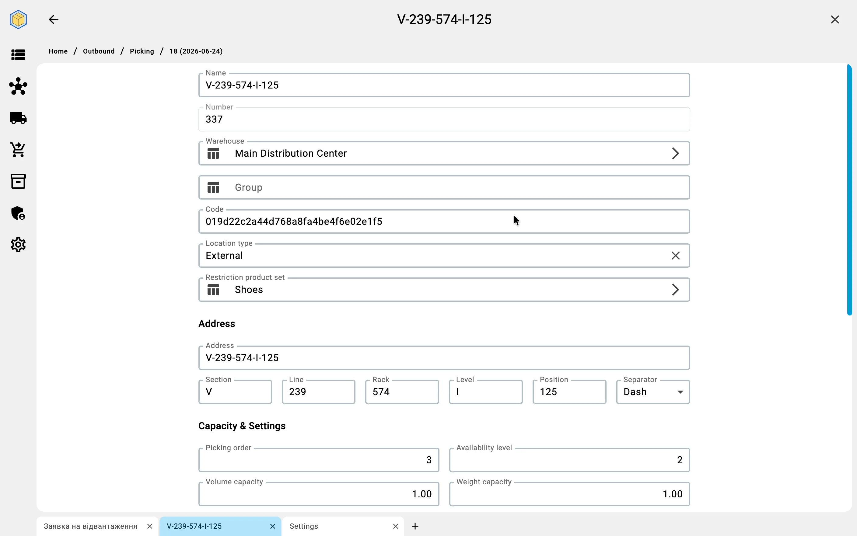
Task: Select the Group field
Action: click(x=444, y=187)
